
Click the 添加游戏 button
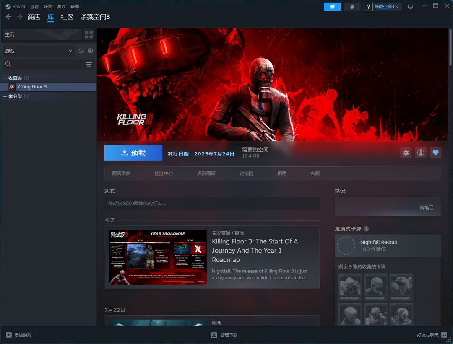(19, 335)
